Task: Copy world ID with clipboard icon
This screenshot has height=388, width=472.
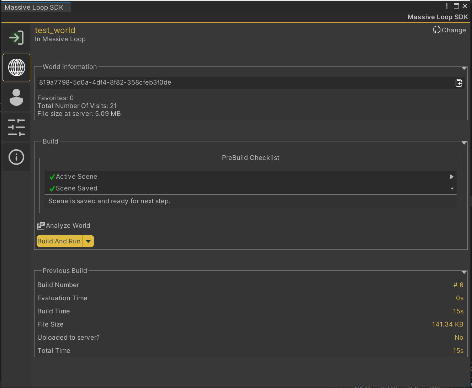Action: click(459, 83)
